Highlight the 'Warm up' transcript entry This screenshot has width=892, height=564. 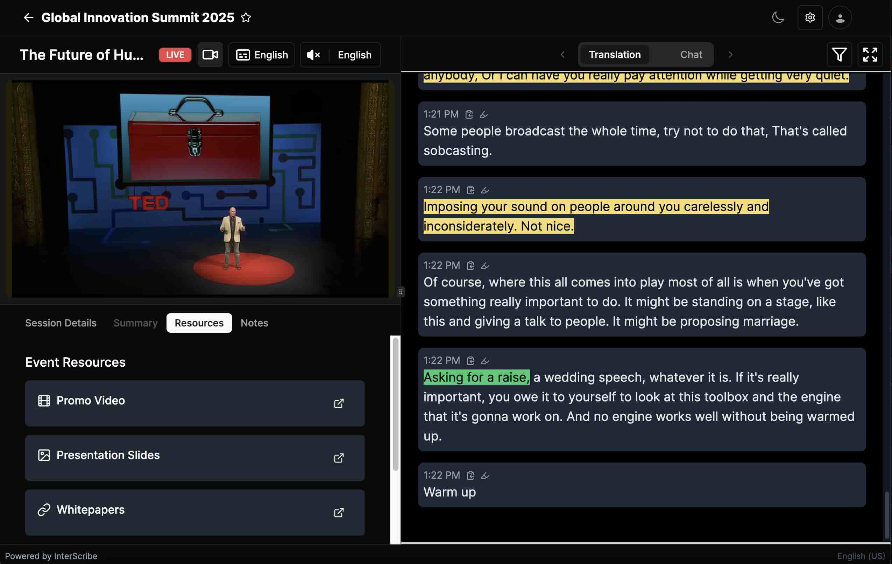485,475
